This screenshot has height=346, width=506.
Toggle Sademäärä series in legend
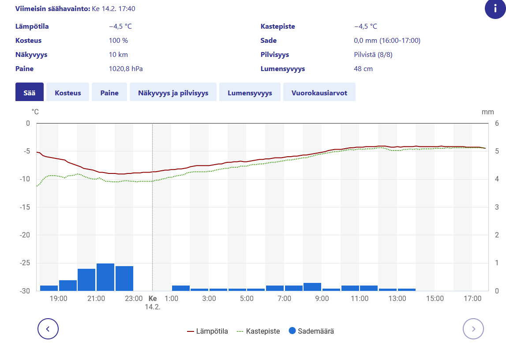[311, 331]
